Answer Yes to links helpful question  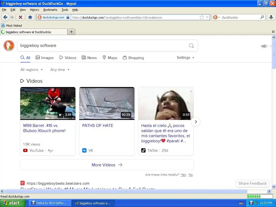click(x=183, y=175)
